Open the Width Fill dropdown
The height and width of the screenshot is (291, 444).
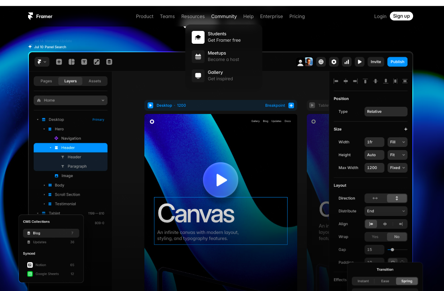397,142
